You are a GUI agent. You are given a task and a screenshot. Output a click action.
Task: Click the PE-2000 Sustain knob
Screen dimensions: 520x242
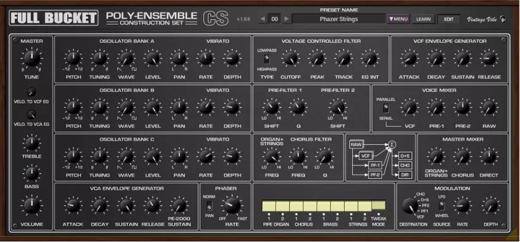[x=179, y=206]
